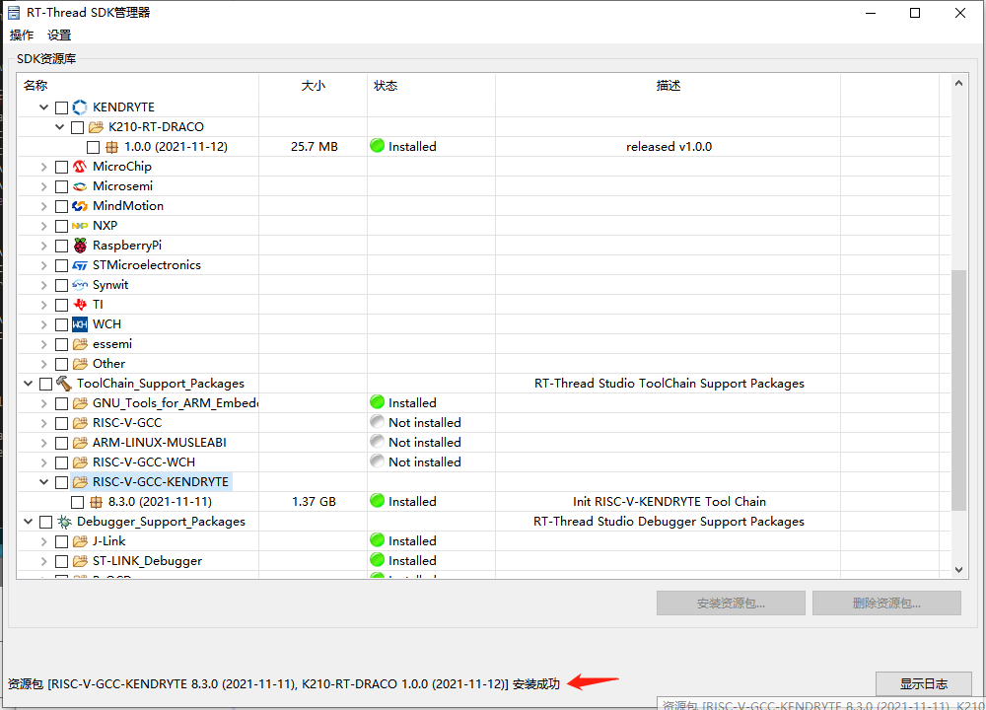This screenshot has height=710, width=986.
Task: Click the RISC-V-GCC folder icon
Action: coord(80,423)
